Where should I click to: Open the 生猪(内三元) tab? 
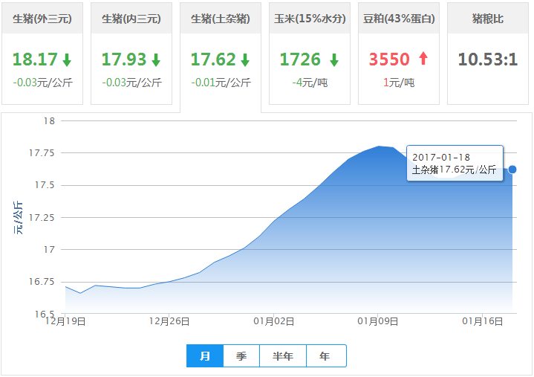tap(131, 19)
